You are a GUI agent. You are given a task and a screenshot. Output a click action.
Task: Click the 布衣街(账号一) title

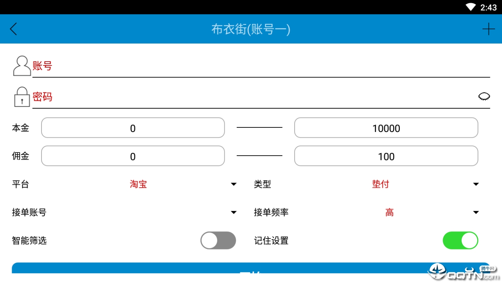pos(251,29)
